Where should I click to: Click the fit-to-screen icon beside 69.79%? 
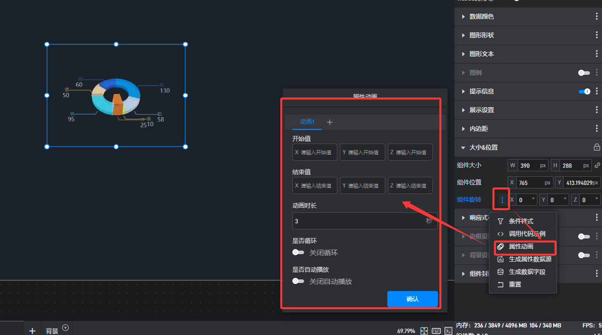point(424,331)
